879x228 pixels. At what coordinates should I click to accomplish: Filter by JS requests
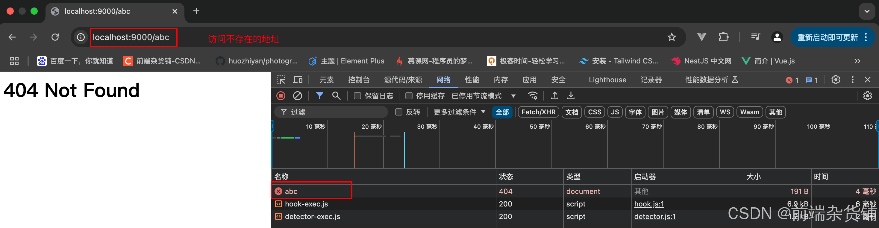pyautogui.click(x=615, y=112)
